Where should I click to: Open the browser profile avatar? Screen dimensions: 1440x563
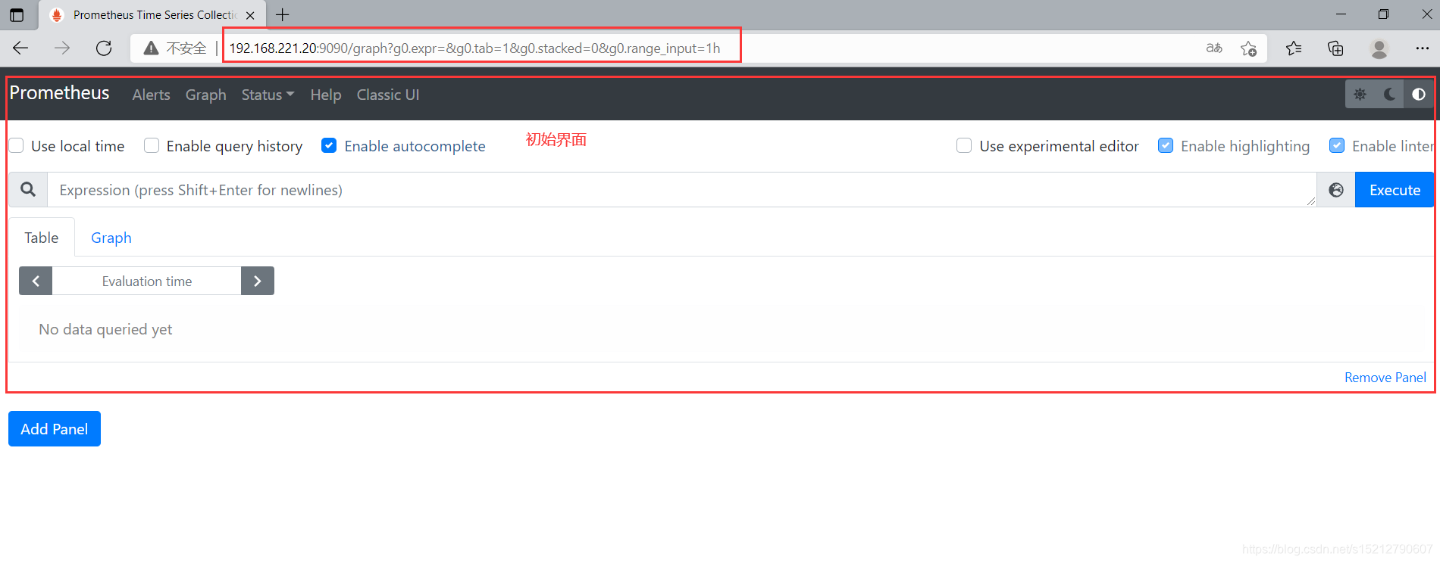(x=1379, y=48)
